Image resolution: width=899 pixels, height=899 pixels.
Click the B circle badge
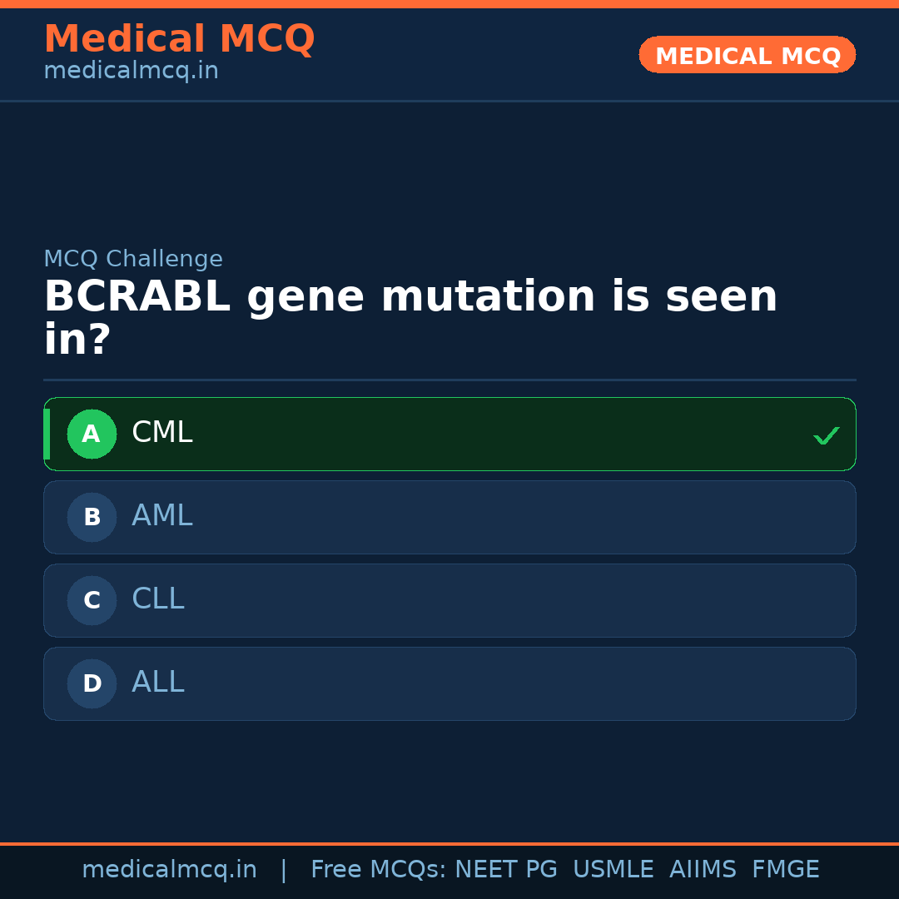coord(92,517)
